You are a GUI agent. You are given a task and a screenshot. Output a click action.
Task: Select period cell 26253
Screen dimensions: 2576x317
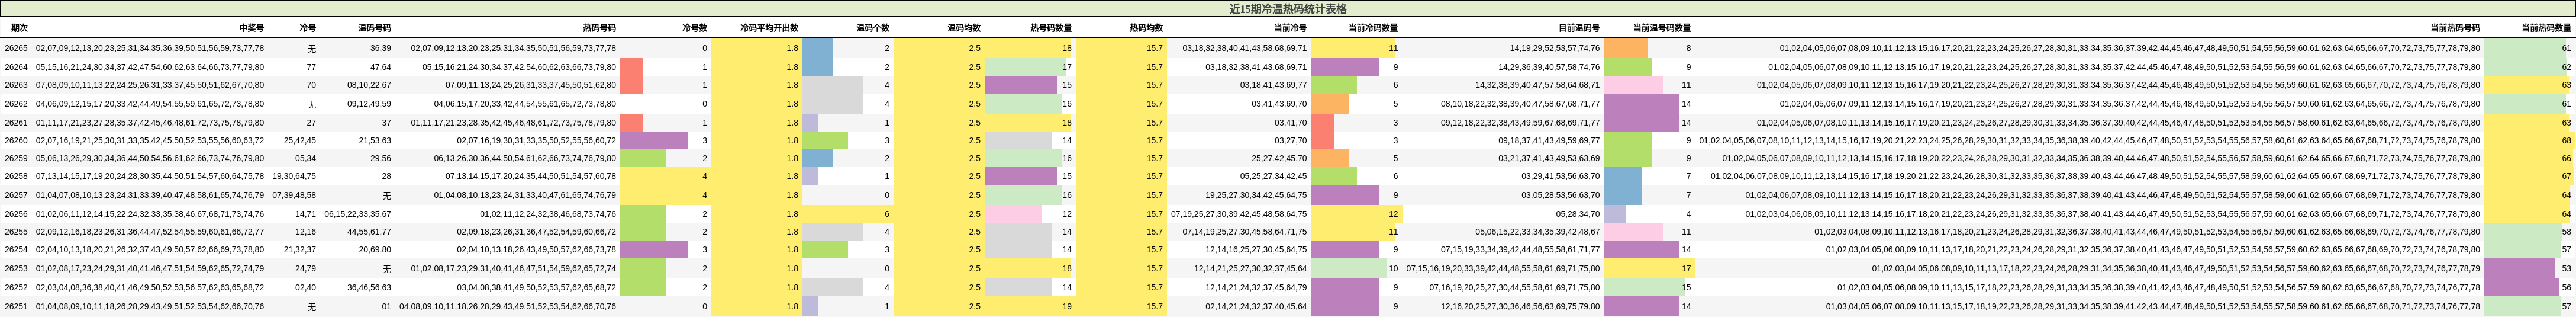[x=16, y=268]
